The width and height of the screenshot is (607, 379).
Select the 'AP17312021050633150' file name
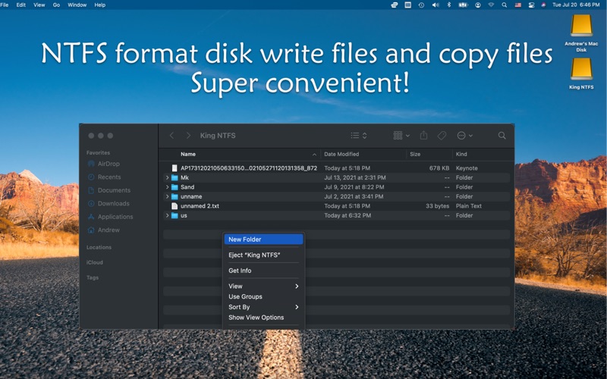click(x=249, y=168)
